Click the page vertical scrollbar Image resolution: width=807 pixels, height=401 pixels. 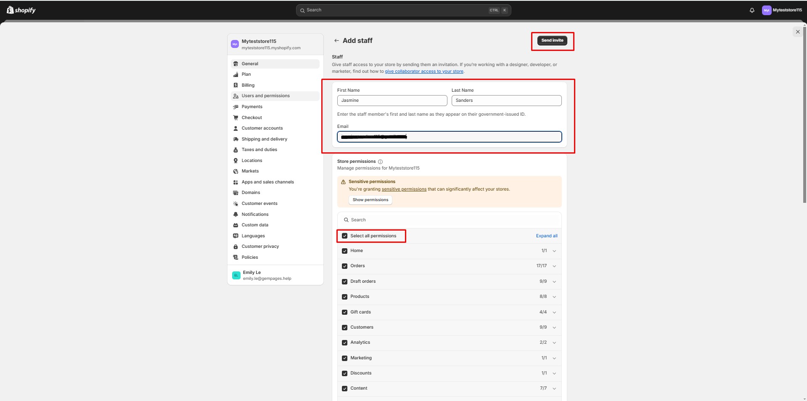pos(804,126)
